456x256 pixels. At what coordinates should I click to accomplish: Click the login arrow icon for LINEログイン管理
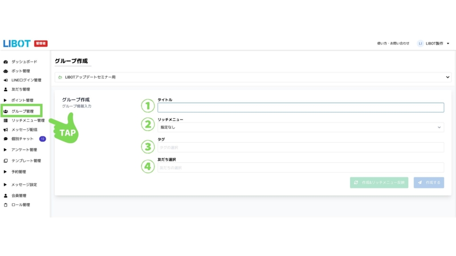pos(5,80)
